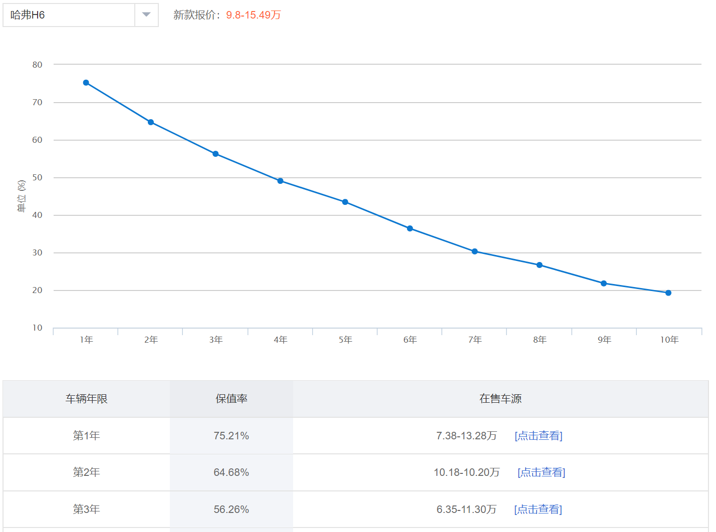Open the 哈弗H6 model dropdown arrow
The image size is (716, 532).
tap(146, 15)
